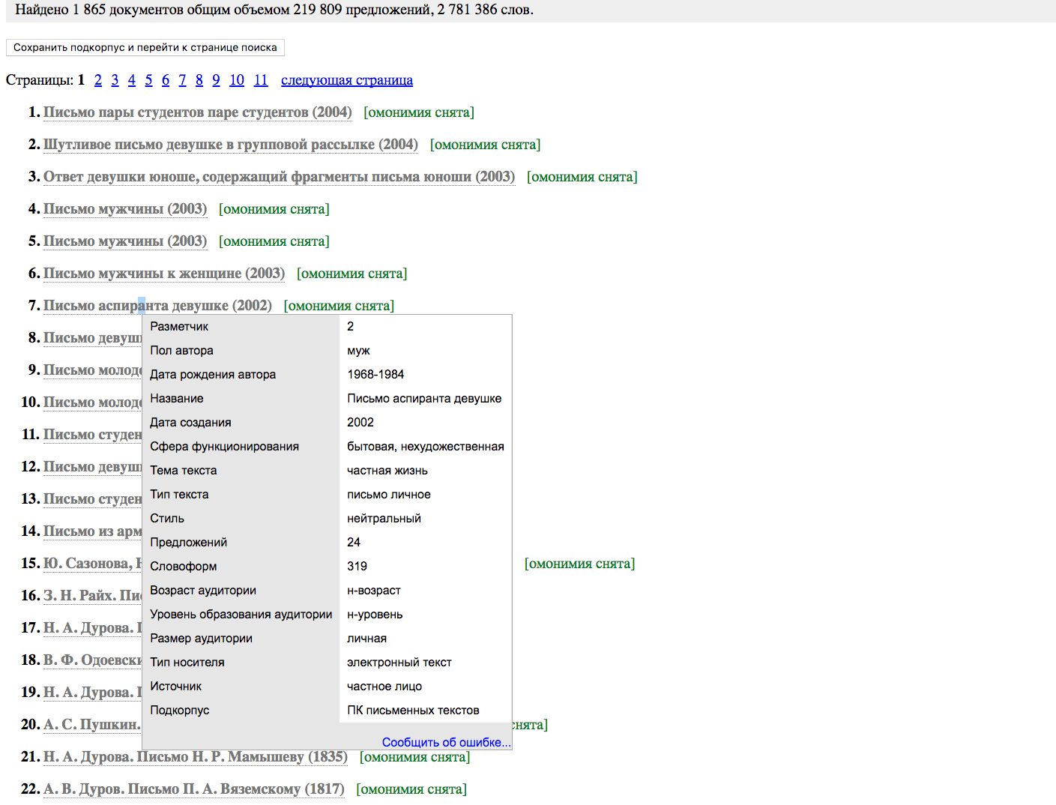Image resolution: width=1056 pixels, height=805 pixels.
Task: Click the 'следующая страница' link
Action: [346, 80]
